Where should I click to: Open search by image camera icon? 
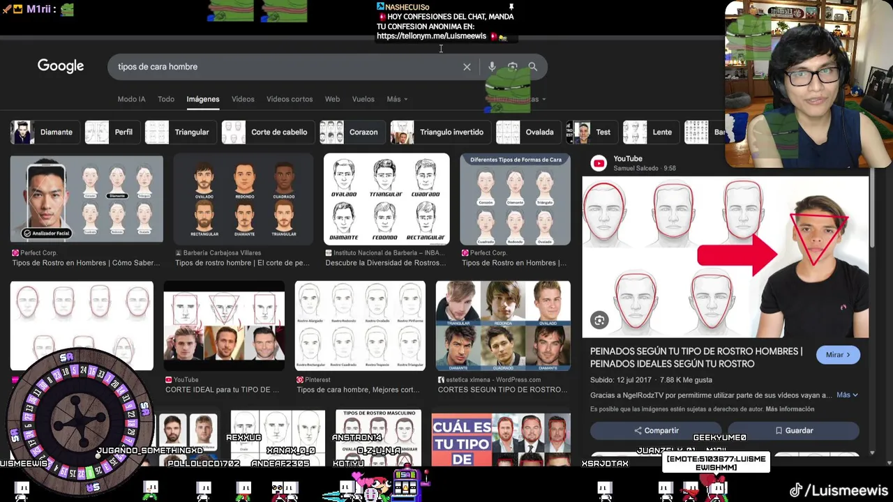pyautogui.click(x=513, y=67)
